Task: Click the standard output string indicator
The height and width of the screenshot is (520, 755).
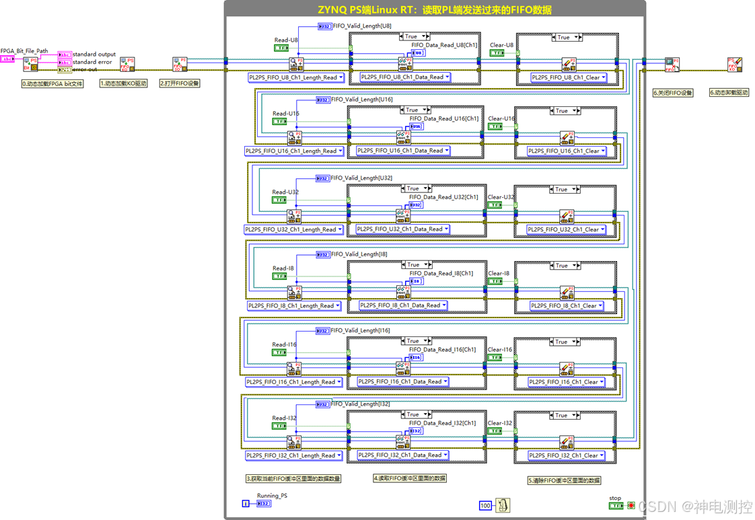Action: pos(65,55)
